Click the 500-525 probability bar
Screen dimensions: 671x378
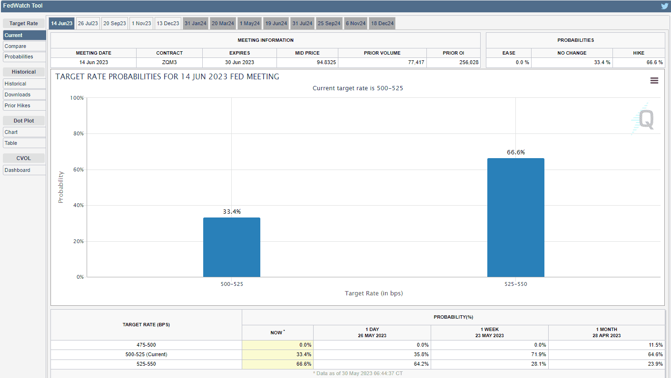[231, 247]
